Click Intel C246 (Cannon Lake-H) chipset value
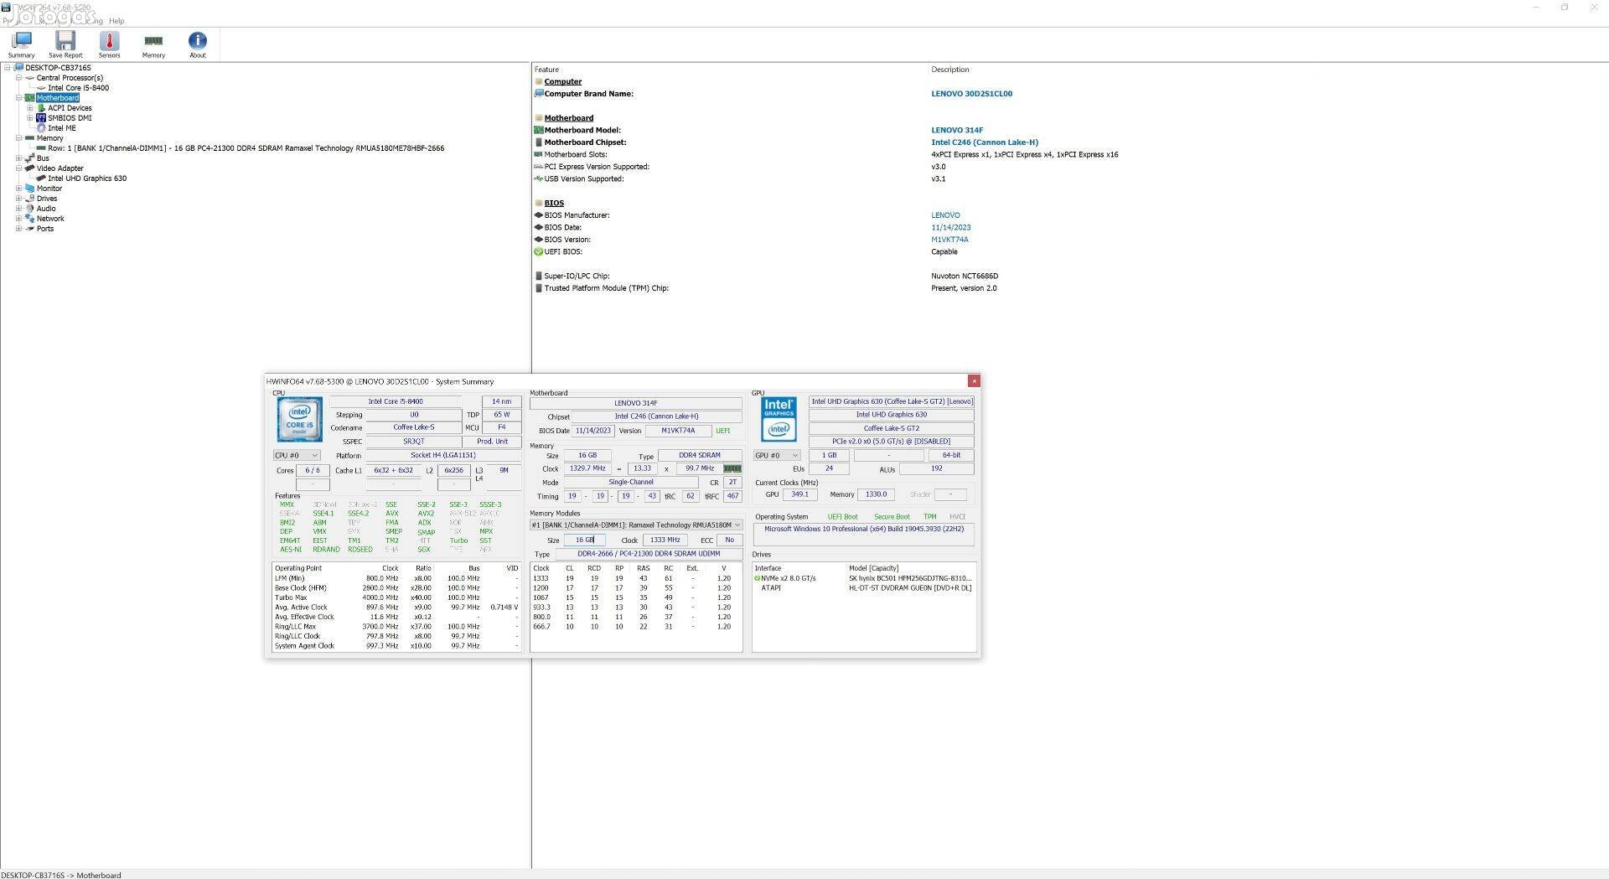Screen dimensions: 1609x879 pyautogui.click(x=985, y=142)
